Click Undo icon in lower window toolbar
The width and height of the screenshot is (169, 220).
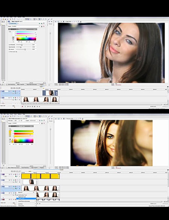click(x=18, y=116)
